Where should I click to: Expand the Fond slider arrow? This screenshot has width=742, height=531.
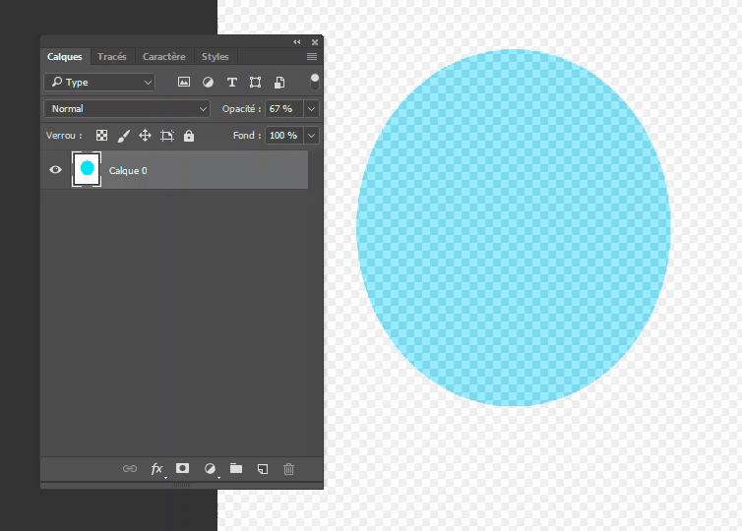311,136
